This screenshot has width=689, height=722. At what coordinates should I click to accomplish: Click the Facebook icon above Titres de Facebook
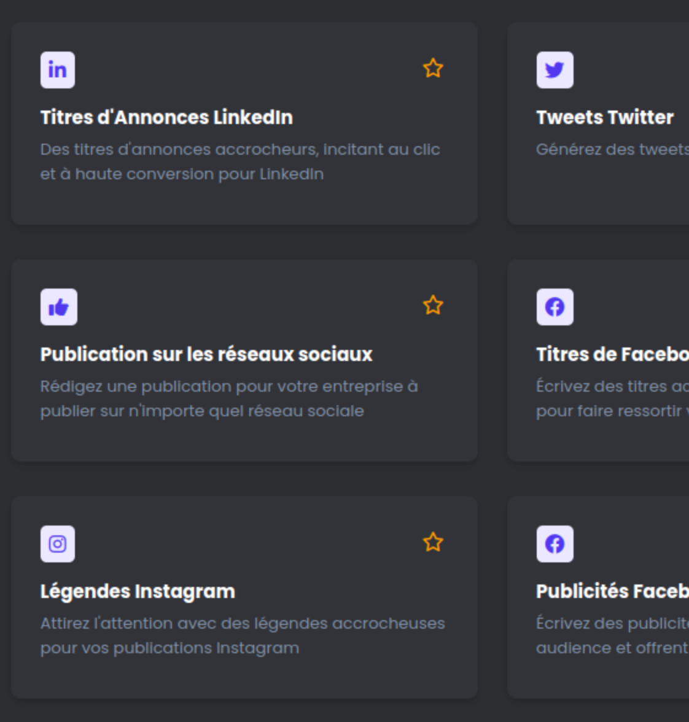[555, 307]
